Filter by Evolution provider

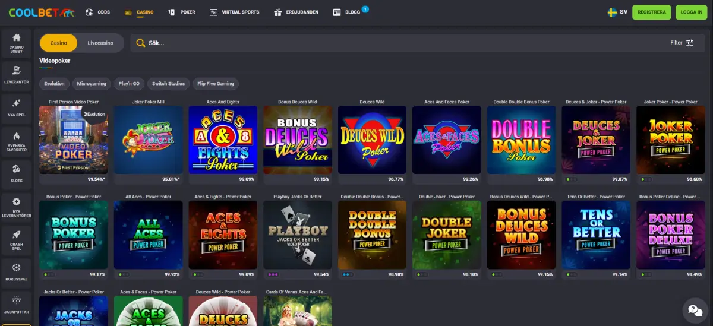coord(54,84)
